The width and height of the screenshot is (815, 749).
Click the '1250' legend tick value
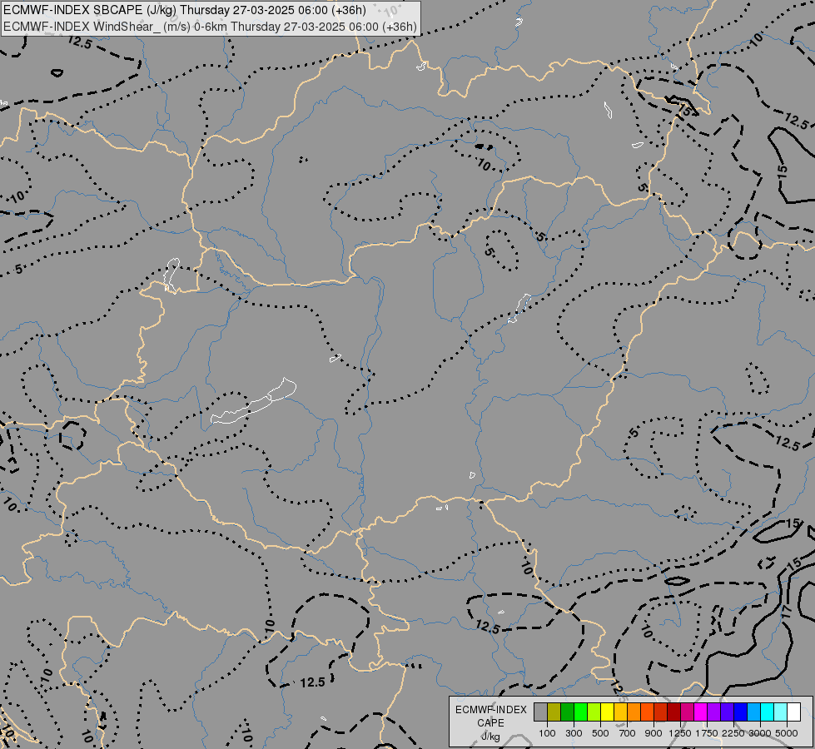(680, 733)
